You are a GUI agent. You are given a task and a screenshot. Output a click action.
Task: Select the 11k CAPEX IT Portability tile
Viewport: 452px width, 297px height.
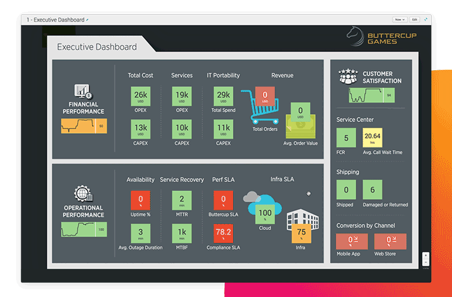point(224,129)
